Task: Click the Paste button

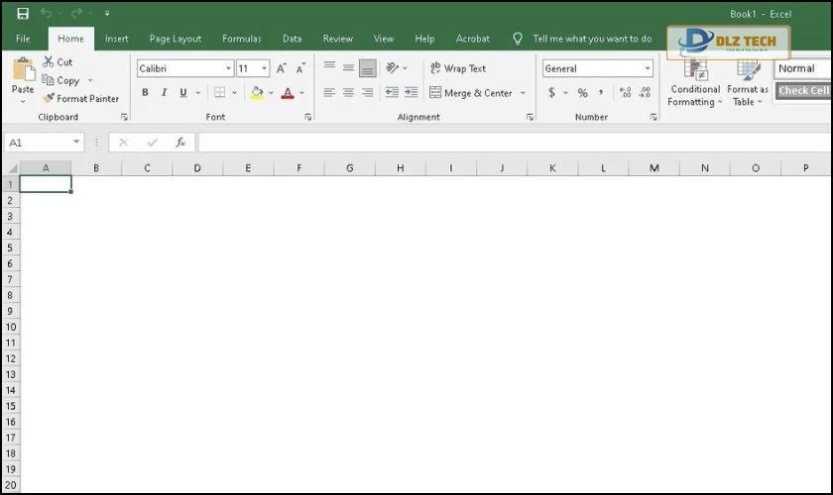Action: (x=22, y=77)
